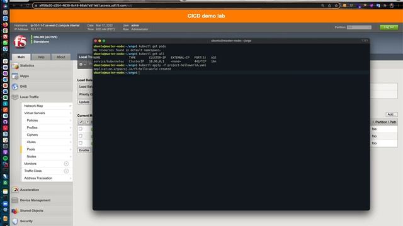Open the Security section label
Screen dimensions: 403x226
pyautogui.click(x=26, y=221)
